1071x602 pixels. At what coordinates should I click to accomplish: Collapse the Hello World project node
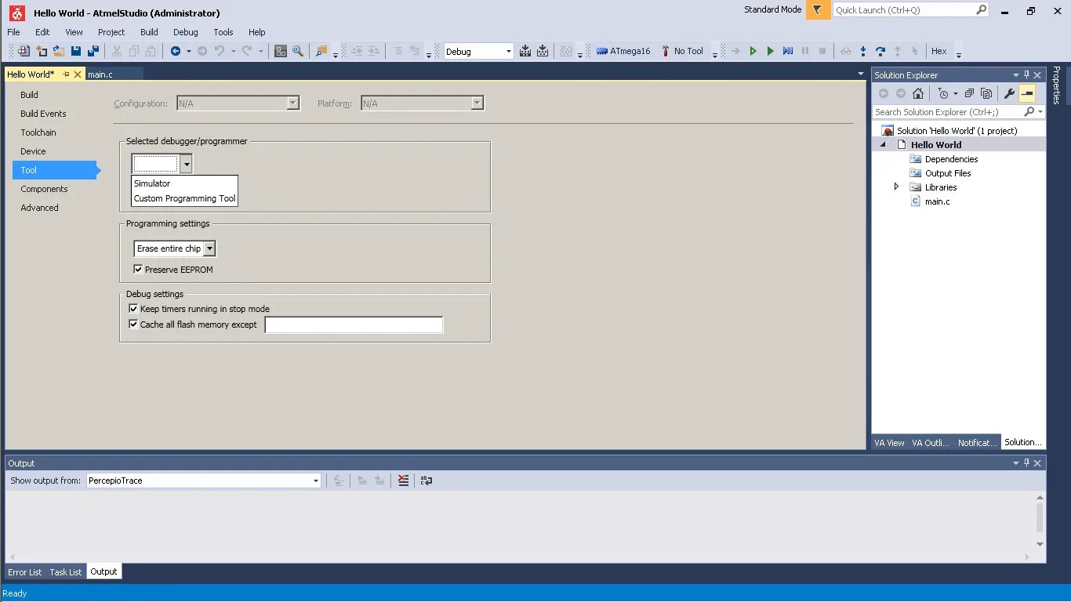coord(883,144)
